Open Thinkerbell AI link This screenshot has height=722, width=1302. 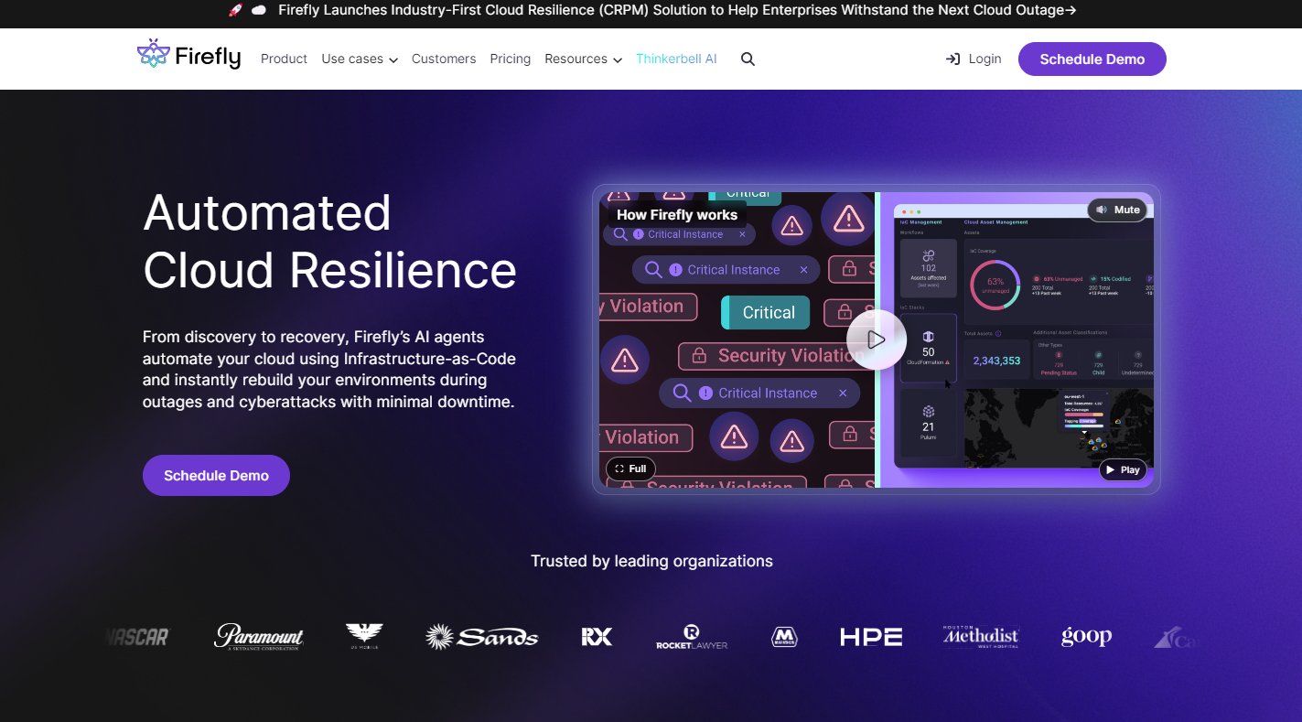pos(676,59)
